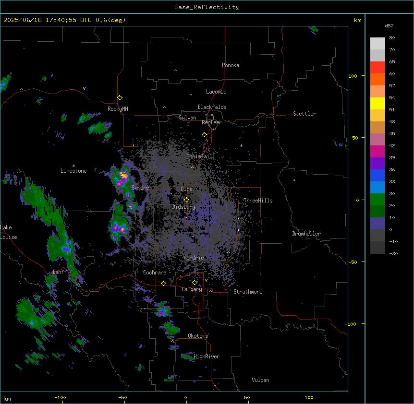The height and width of the screenshot is (404, 414).
Task: Click the ThreeHills label
Action: (258, 201)
